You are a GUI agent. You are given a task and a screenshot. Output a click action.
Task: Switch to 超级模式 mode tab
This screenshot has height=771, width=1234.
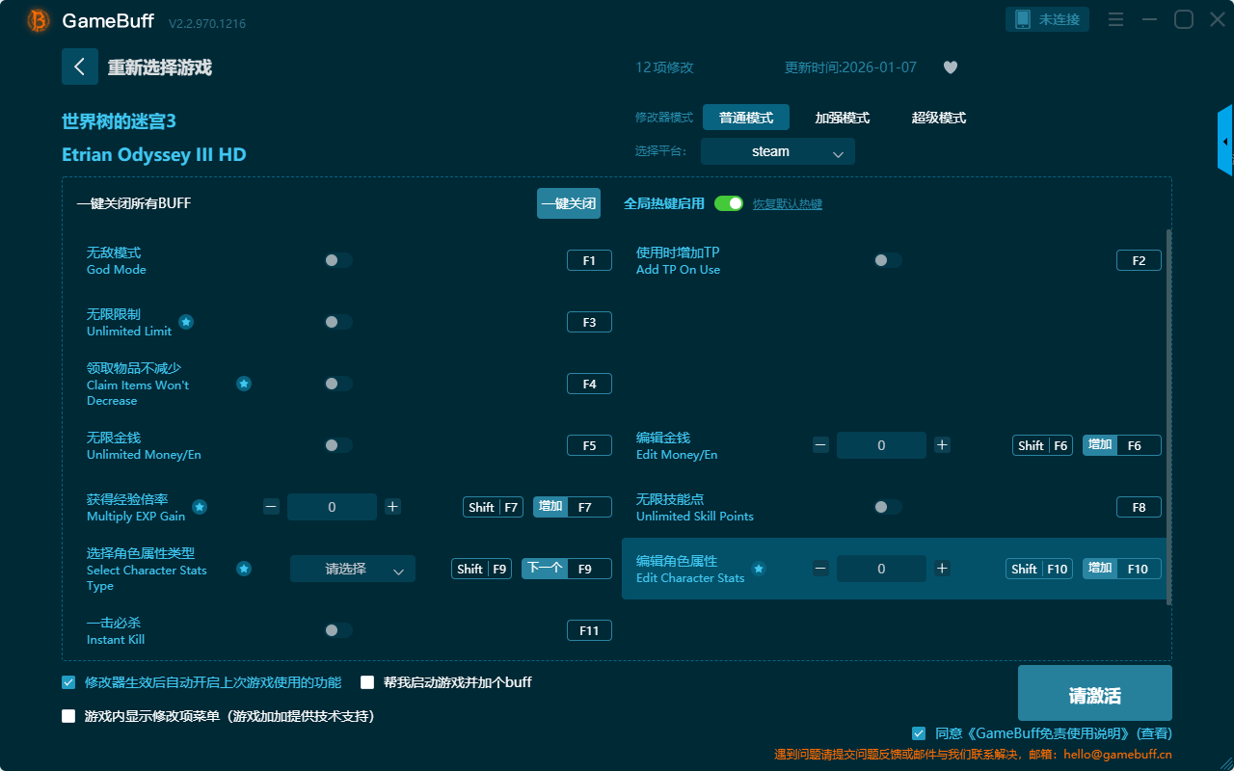coord(938,118)
